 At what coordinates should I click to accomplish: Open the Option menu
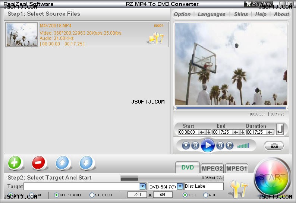point(182,14)
